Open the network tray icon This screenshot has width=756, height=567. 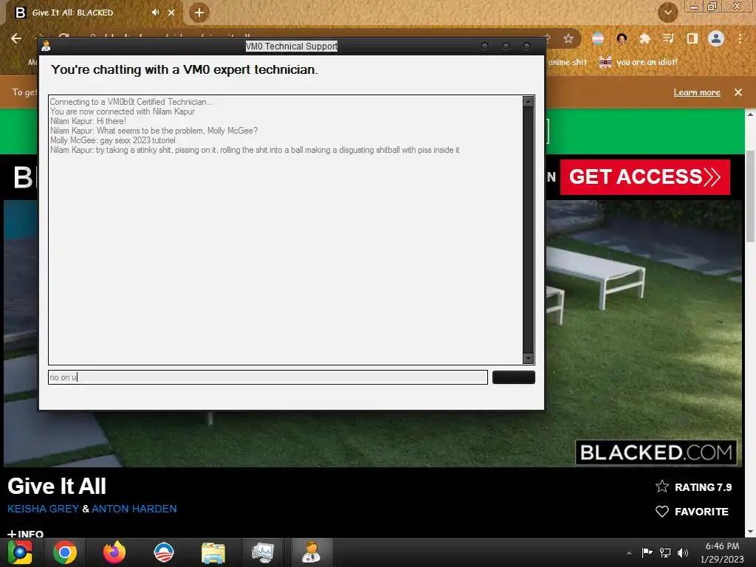665,552
